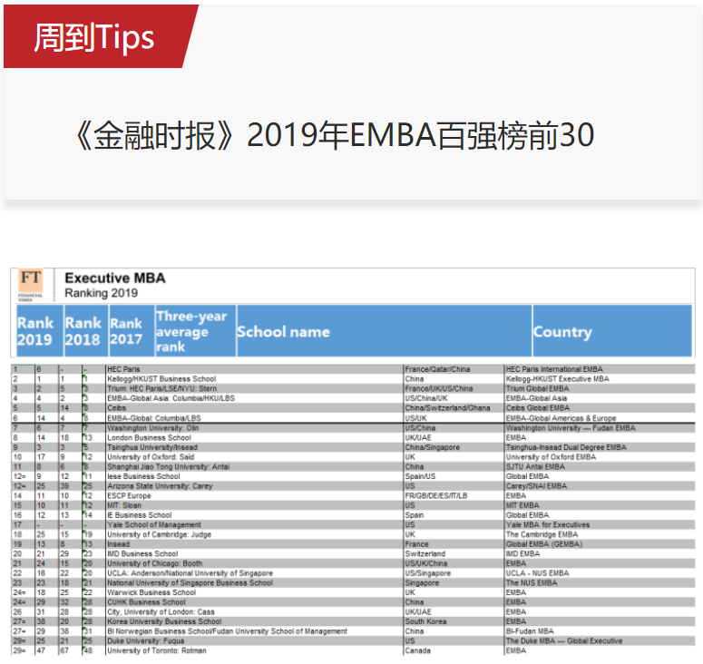Screen dimensions: 703x664
Task: Click the School name column header
Action: [x=283, y=332]
